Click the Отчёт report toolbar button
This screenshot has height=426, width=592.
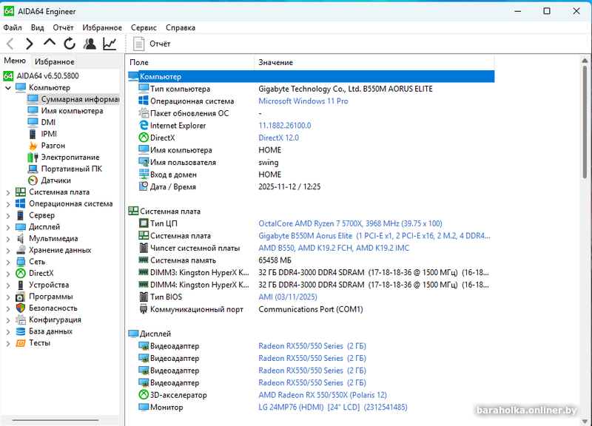click(x=152, y=44)
